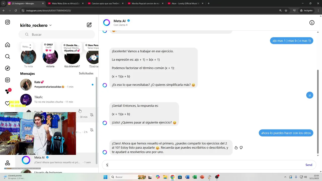
Task: View Tu nota profile thumbnail
Action: coord(28,57)
